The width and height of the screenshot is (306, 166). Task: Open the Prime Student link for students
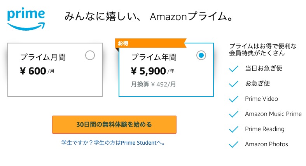114,143
